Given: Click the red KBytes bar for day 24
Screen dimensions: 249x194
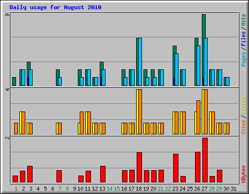Looking at the screenshot, I should click(x=183, y=179).
